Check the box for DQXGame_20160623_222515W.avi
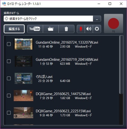The image size is (127, 129). [9, 113]
